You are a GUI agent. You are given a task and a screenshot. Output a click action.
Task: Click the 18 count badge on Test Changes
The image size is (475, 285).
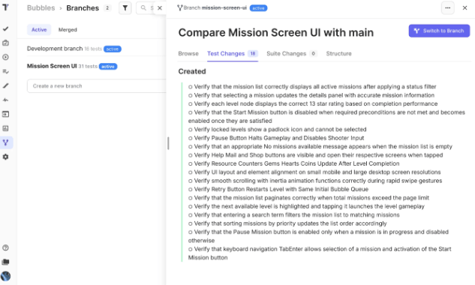[x=253, y=53]
